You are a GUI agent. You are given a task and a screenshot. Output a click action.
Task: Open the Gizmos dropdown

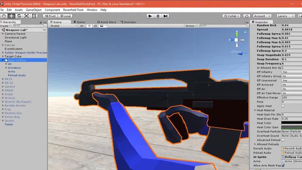coord(191,26)
